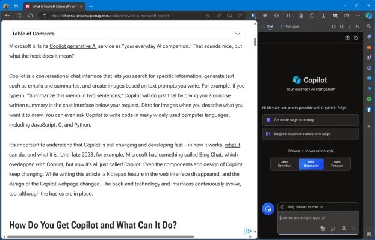
Task: Open Browser essentials heart icon
Action: click(335, 16)
